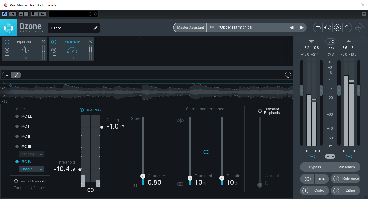Enable Learn Threshold

tap(30, 181)
